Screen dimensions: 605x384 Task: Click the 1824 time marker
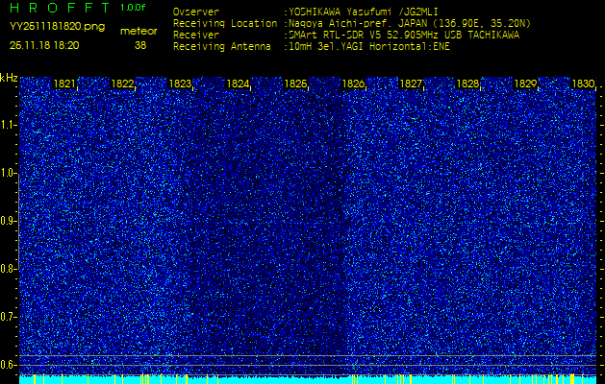[x=238, y=84]
